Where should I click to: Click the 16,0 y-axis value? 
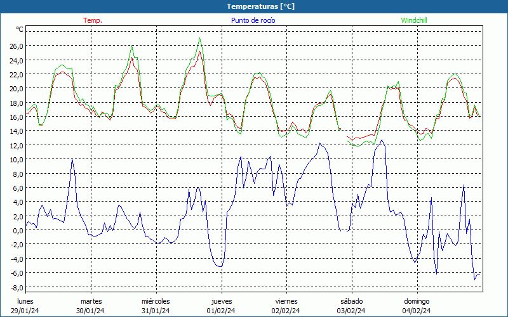(x=17, y=117)
